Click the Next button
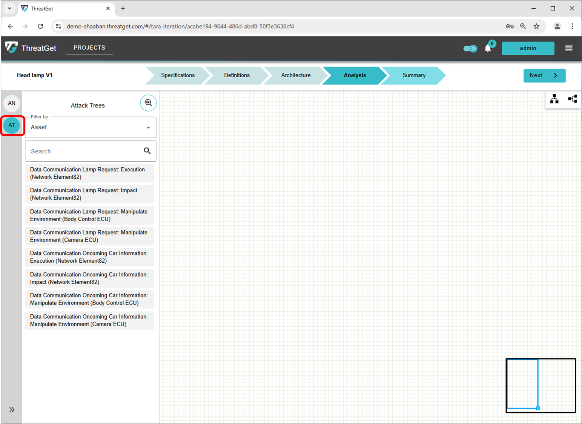The image size is (582, 424). click(x=544, y=75)
